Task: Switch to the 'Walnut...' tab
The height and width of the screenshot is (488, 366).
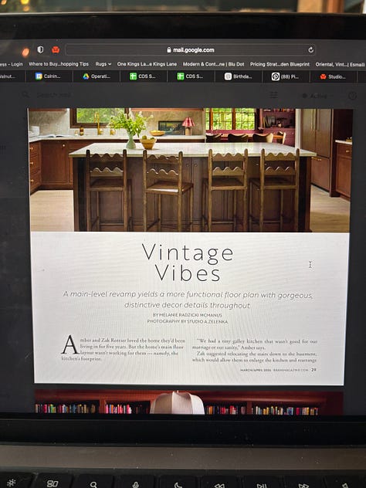Action: [x=12, y=76]
